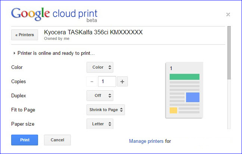Expand the printer status disclosure triangle
242x154 pixels.
pos(14,53)
